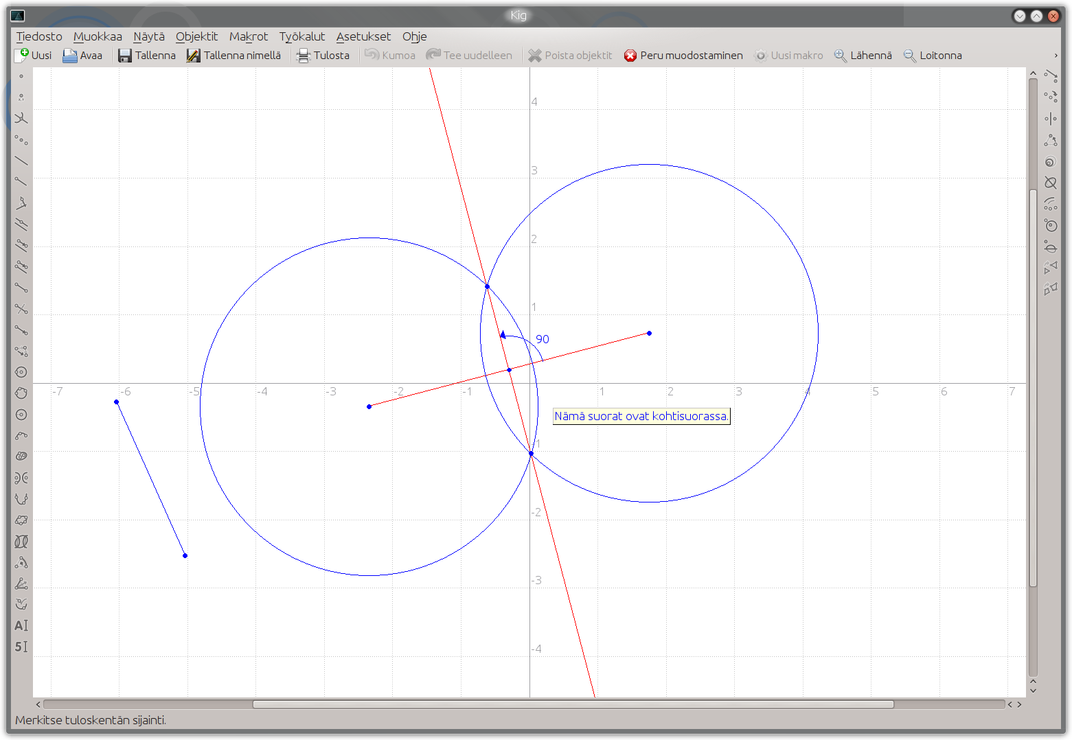Viewport: 1072px width, 740px height.
Task: Click the center point of the left circle
Action: [369, 406]
